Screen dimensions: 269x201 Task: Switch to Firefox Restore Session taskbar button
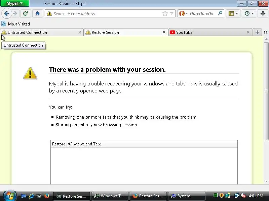148,196
